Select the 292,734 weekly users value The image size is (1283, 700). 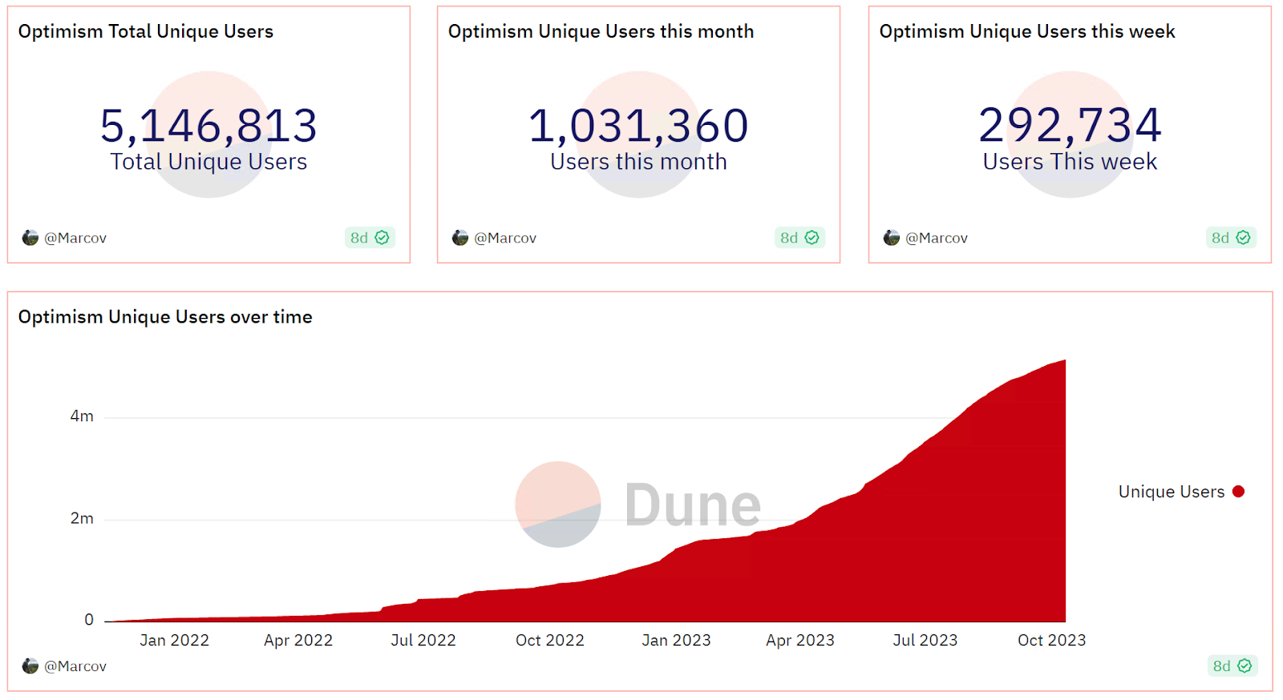1071,125
